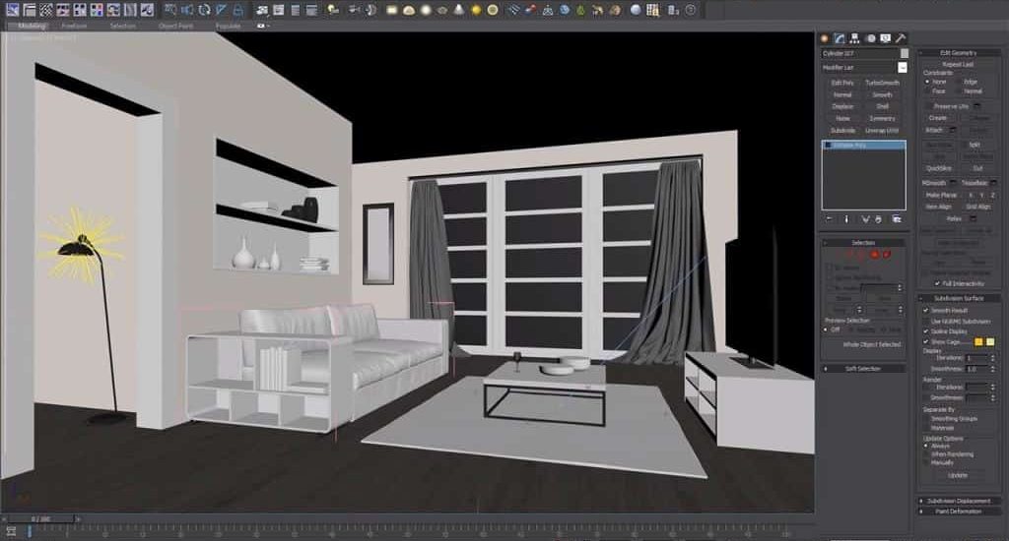This screenshot has height=541, width=1009.
Task: Click Configure Modifier Sets icon
Action: tap(897, 218)
